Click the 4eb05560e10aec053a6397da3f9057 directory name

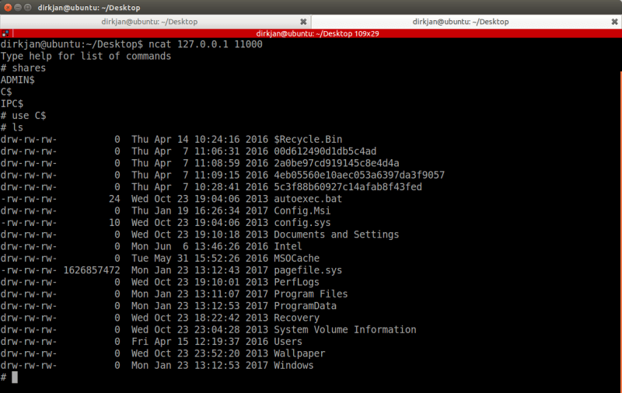pyautogui.click(x=359, y=175)
